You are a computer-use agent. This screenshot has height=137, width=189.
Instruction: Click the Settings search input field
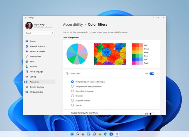[39, 33]
